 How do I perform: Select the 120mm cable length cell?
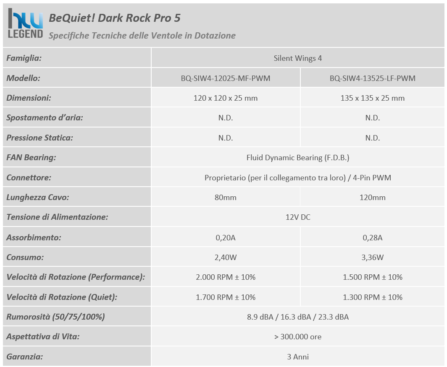click(372, 197)
